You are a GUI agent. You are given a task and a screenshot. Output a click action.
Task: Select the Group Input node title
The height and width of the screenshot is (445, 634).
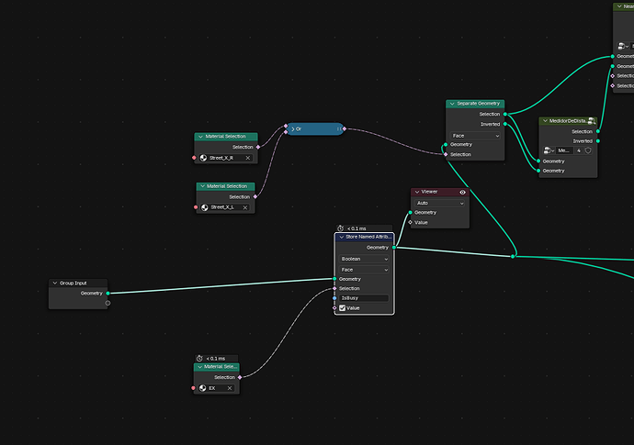(74, 284)
